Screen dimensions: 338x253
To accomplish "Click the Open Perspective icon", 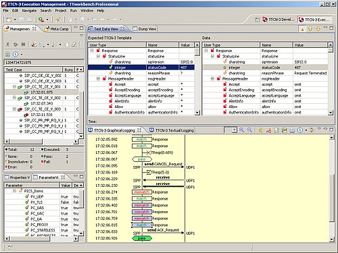I will pos(257,20).
